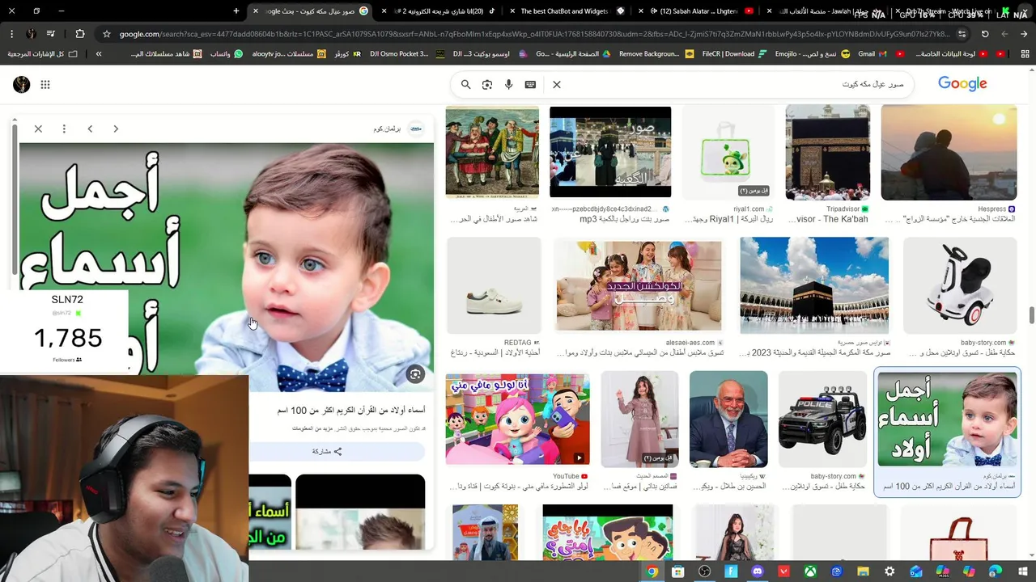Click the مشاركة share button
The width and height of the screenshot is (1036, 582).
pos(327,451)
